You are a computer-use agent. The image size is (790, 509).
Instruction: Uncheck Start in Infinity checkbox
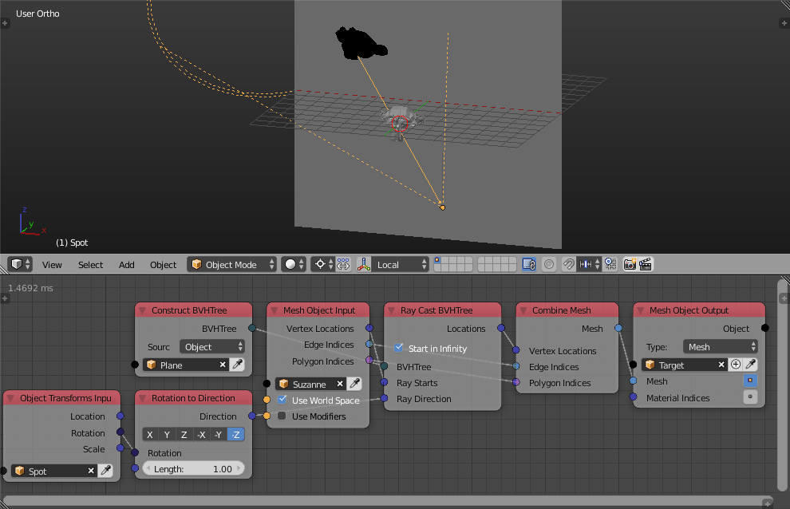tap(398, 348)
